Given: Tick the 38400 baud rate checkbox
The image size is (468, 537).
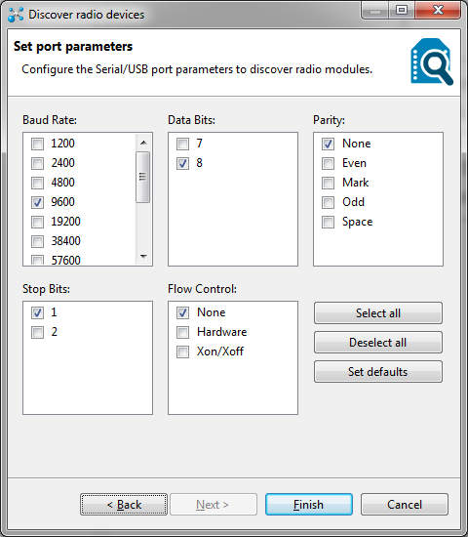Looking at the screenshot, I should (37, 241).
